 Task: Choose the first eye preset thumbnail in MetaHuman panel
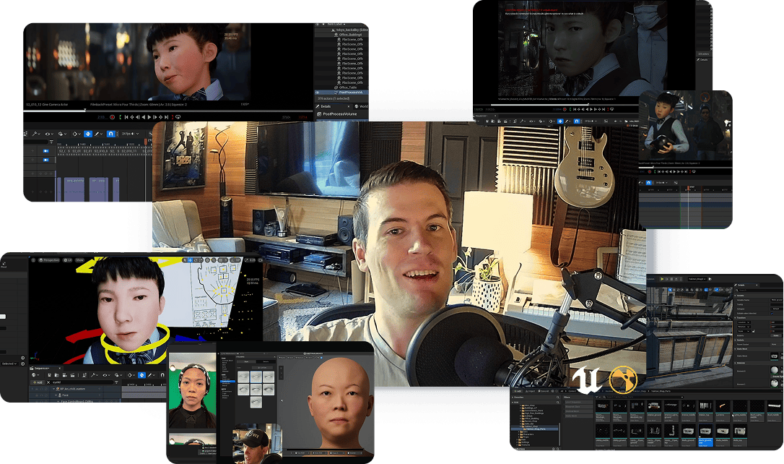pos(243,377)
